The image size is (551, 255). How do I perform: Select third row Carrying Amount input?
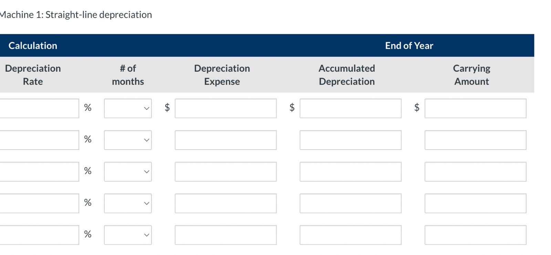point(475,172)
